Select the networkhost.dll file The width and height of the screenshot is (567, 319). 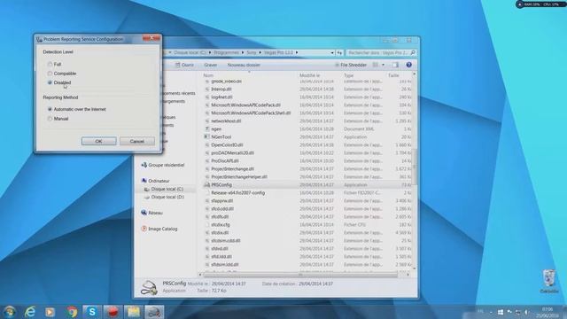point(226,121)
